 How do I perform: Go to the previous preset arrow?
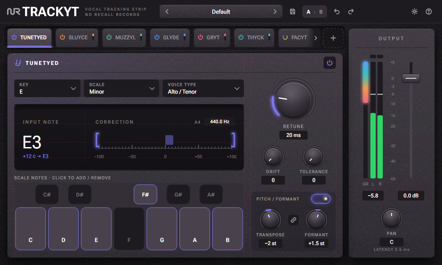click(167, 11)
